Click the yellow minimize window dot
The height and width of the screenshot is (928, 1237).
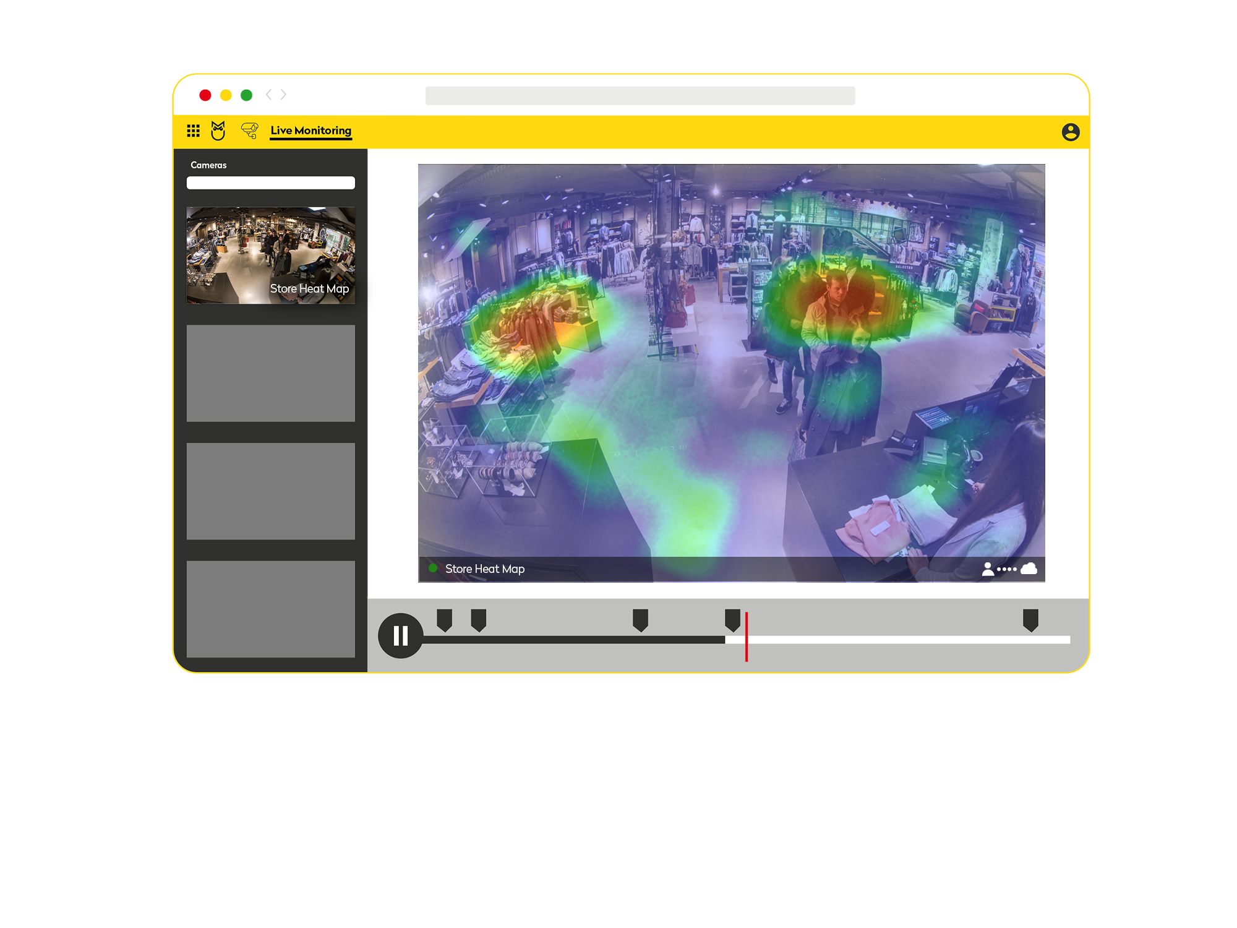(226, 95)
